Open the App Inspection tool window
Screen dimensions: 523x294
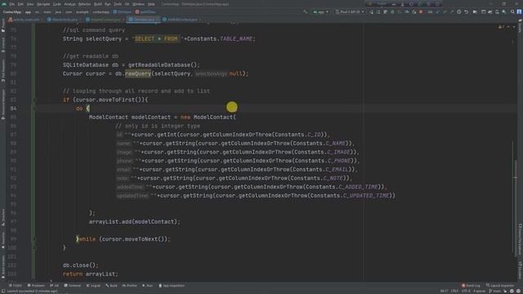(172, 286)
